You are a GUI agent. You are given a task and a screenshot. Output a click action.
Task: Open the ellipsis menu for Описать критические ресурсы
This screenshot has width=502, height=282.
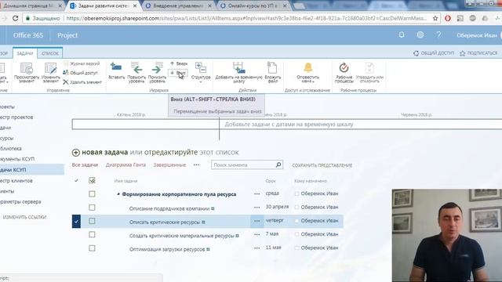click(x=256, y=221)
